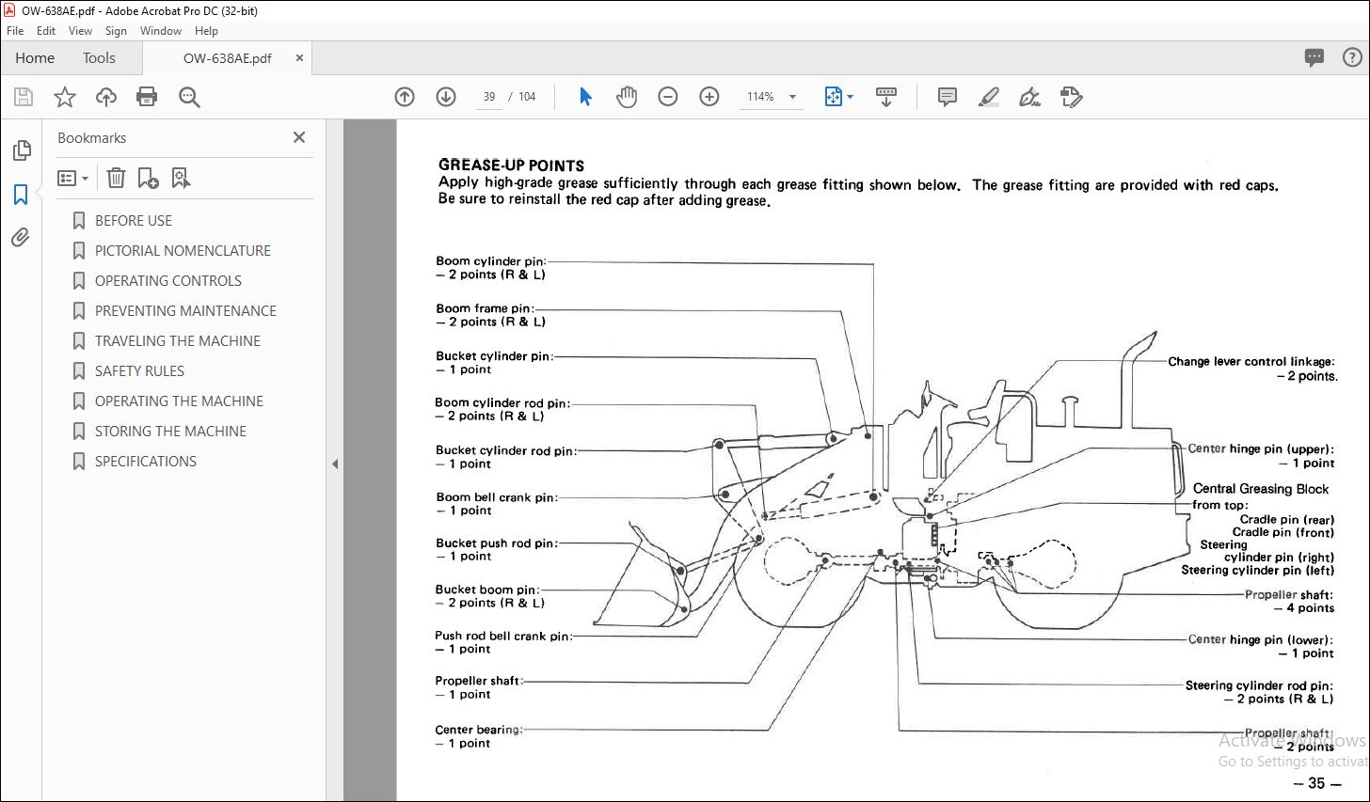1370x802 pixels.
Task: Zoom in with plus button
Action: (709, 97)
